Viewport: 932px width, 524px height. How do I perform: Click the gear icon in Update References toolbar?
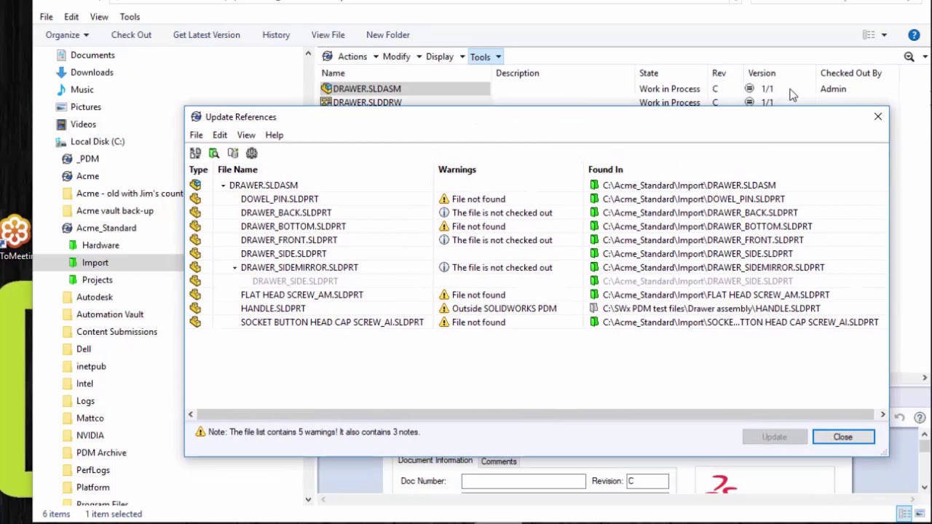tap(252, 153)
